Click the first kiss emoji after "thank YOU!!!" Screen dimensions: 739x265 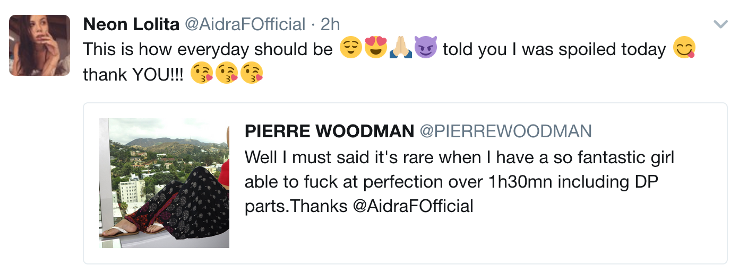pos(201,74)
